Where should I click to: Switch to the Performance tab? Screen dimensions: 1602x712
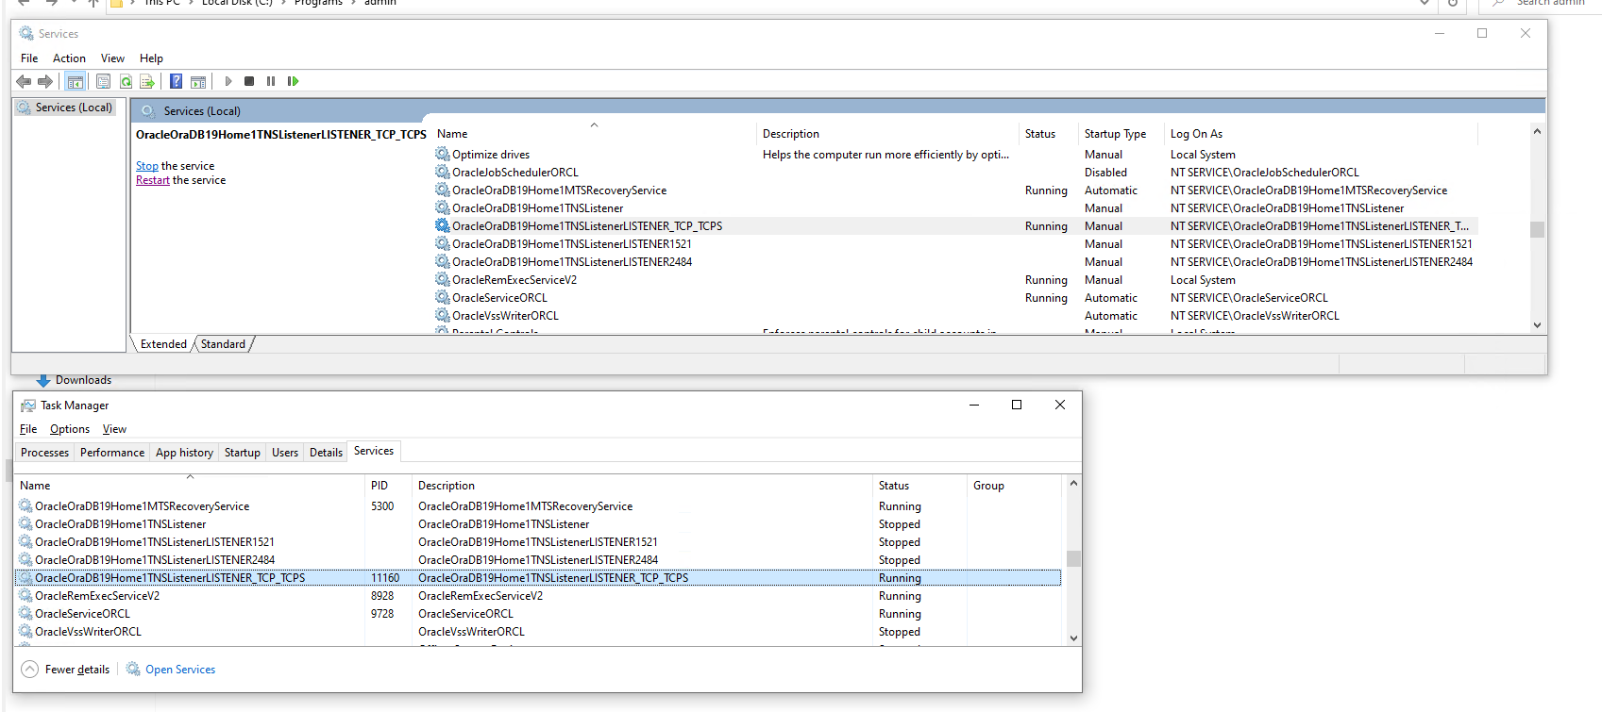(112, 453)
